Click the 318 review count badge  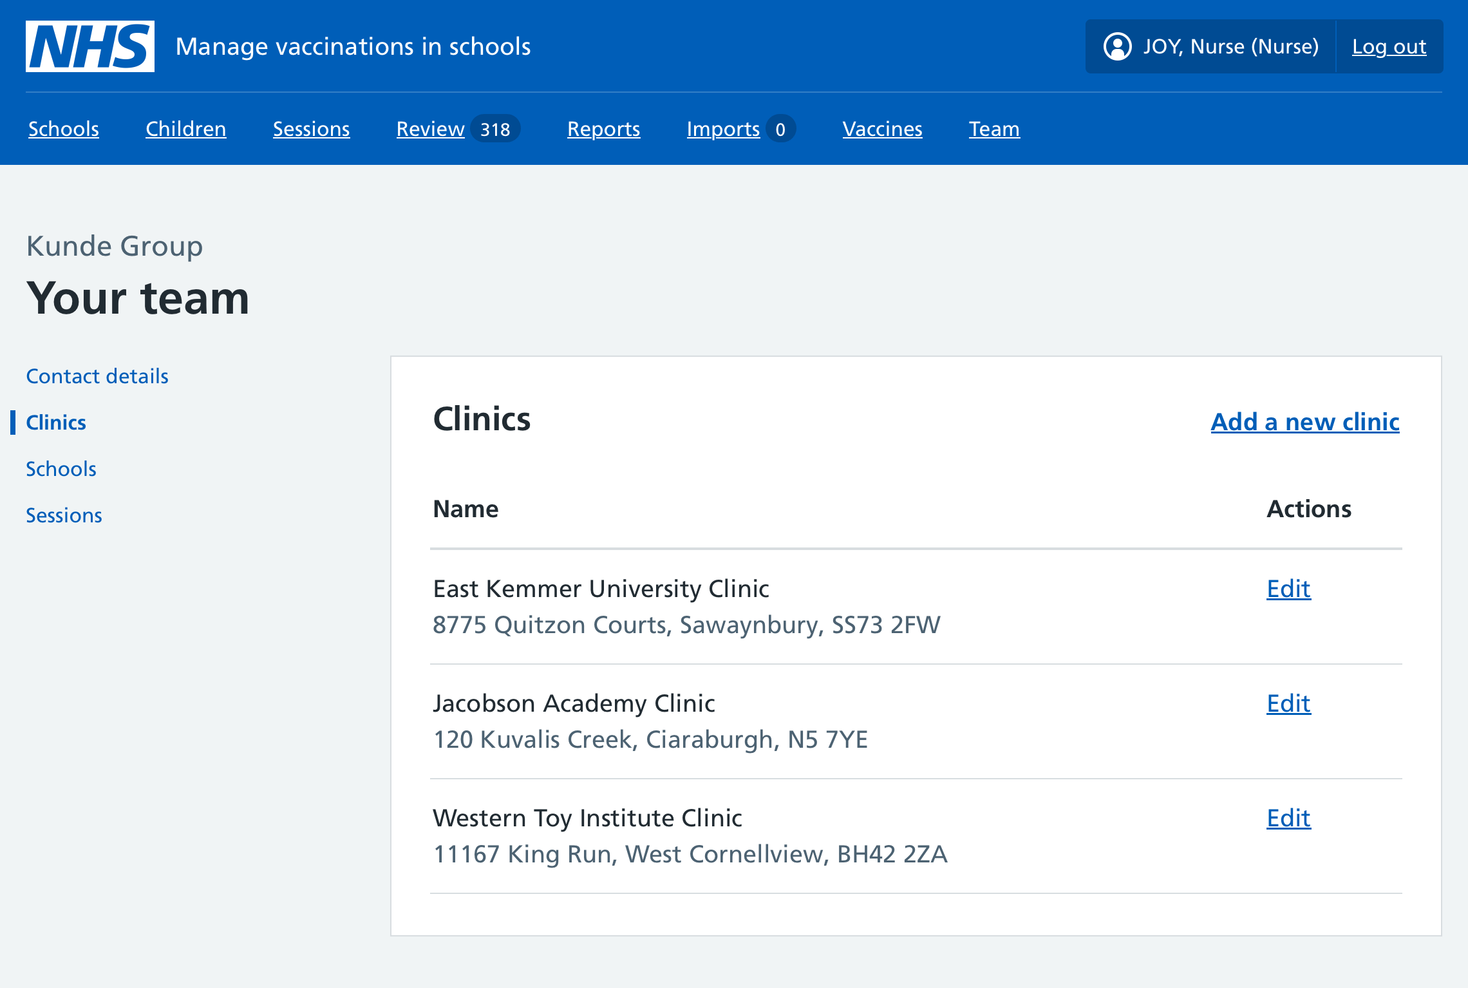coord(495,129)
